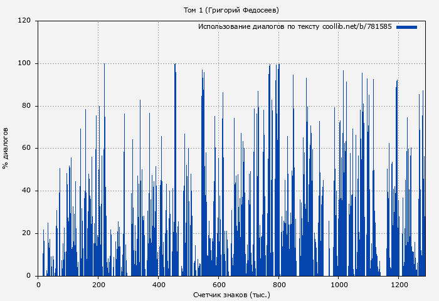Viewport: 439px width, 301px height.
Task: Click the 0 tick label on x-axis
Action: tap(38, 284)
